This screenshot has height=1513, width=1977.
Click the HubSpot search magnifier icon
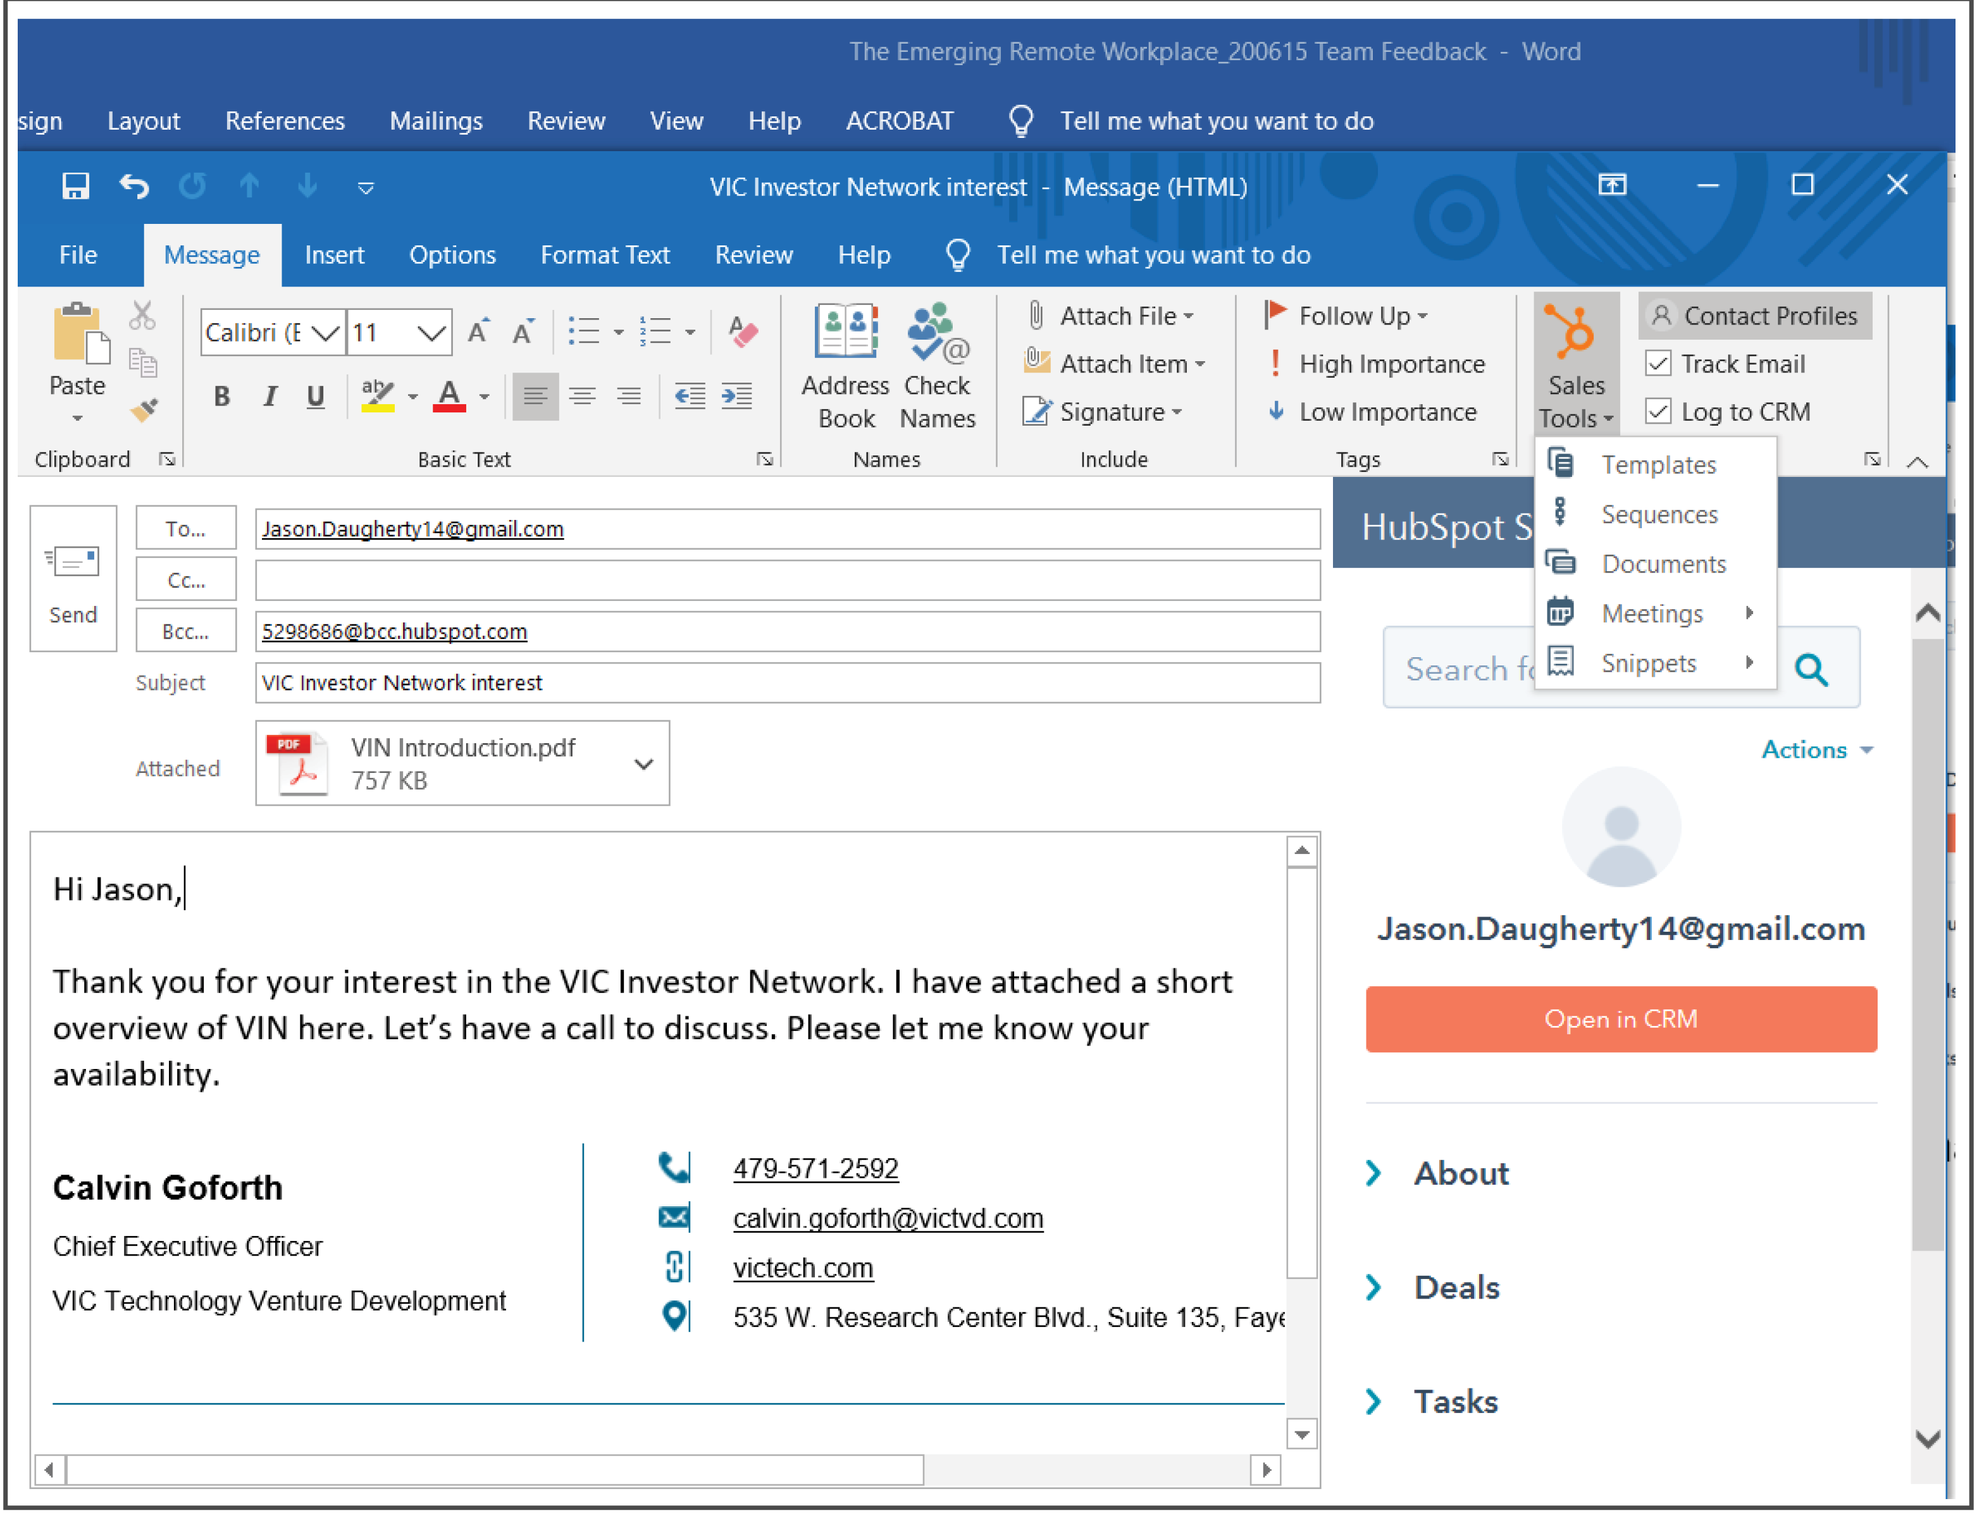click(x=1812, y=670)
